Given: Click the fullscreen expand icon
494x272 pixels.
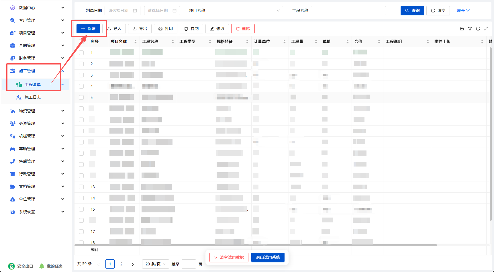Looking at the screenshot, I should click(486, 29).
